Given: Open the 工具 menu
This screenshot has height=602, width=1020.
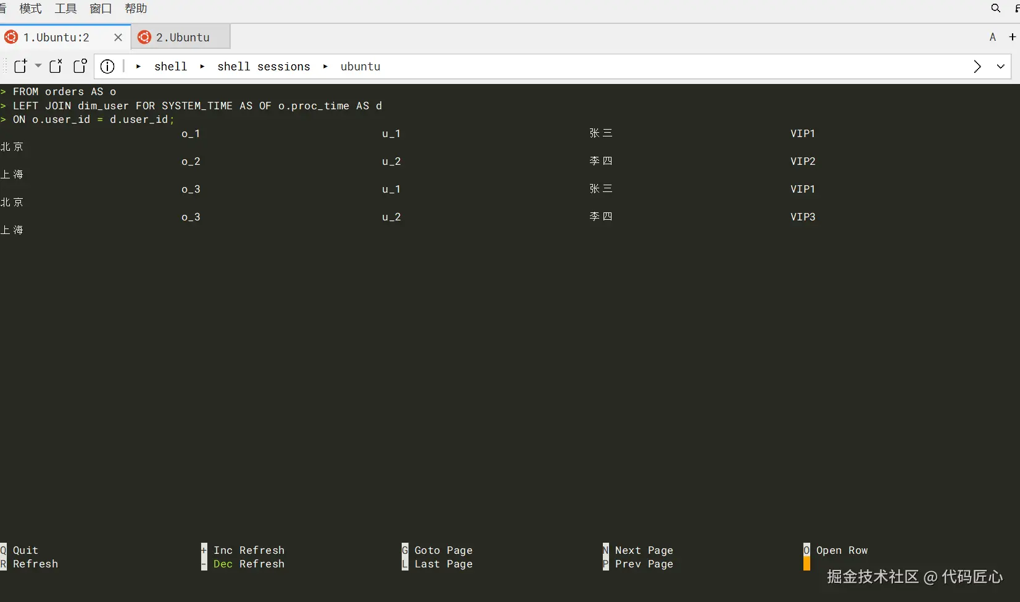Looking at the screenshot, I should pyautogui.click(x=66, y=9).
